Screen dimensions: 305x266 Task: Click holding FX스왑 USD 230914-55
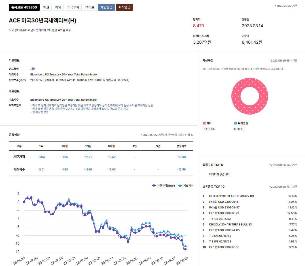pyautogui.click(x=224, y=247)
